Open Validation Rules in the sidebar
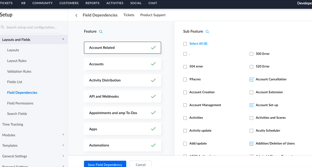This screenshot has height=167, width=312. (19, 71)
